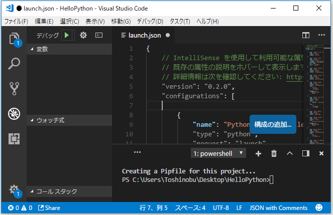The width and height of the screenshot is (333, 215).
Task: Select terminal from '1: powershell' dropdown
Action: coord(218,153)
